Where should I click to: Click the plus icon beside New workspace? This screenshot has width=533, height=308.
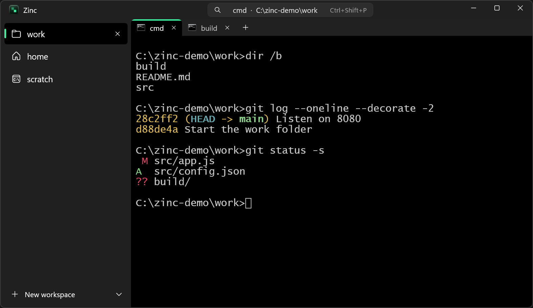point(15,294)
